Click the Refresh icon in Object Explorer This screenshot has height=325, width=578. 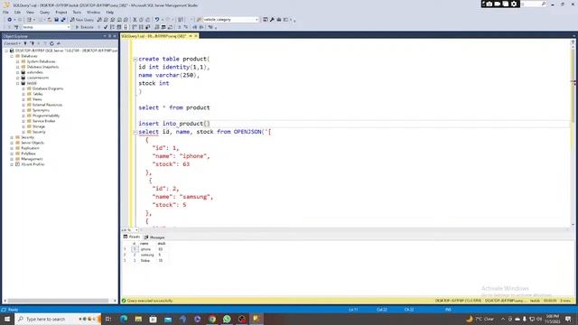[x=51, y=43]
